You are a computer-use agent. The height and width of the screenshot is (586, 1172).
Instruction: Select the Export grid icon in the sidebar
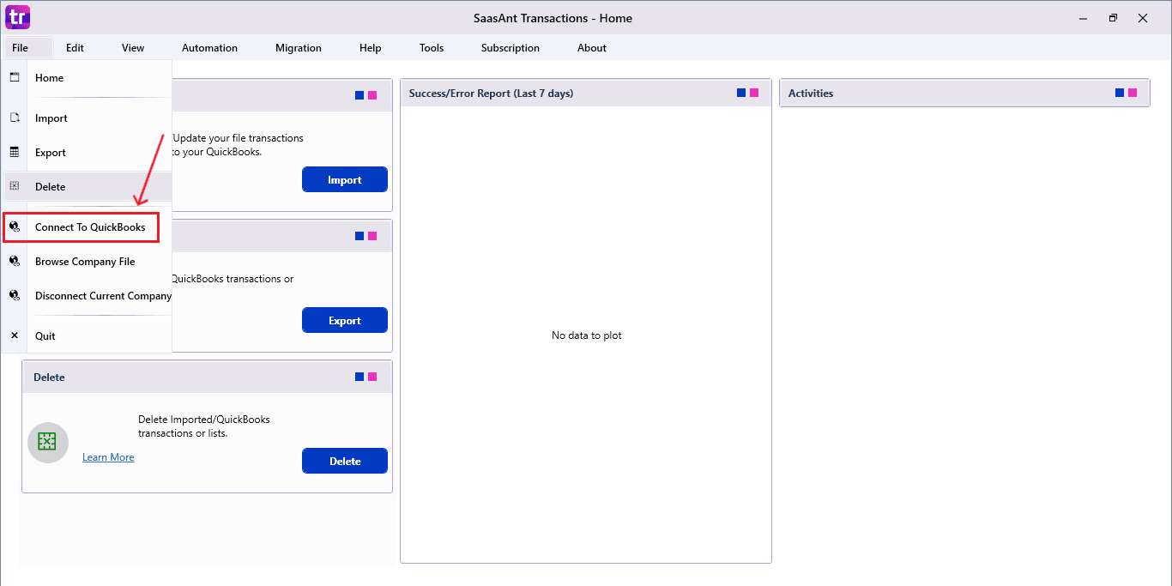(15, 152)
